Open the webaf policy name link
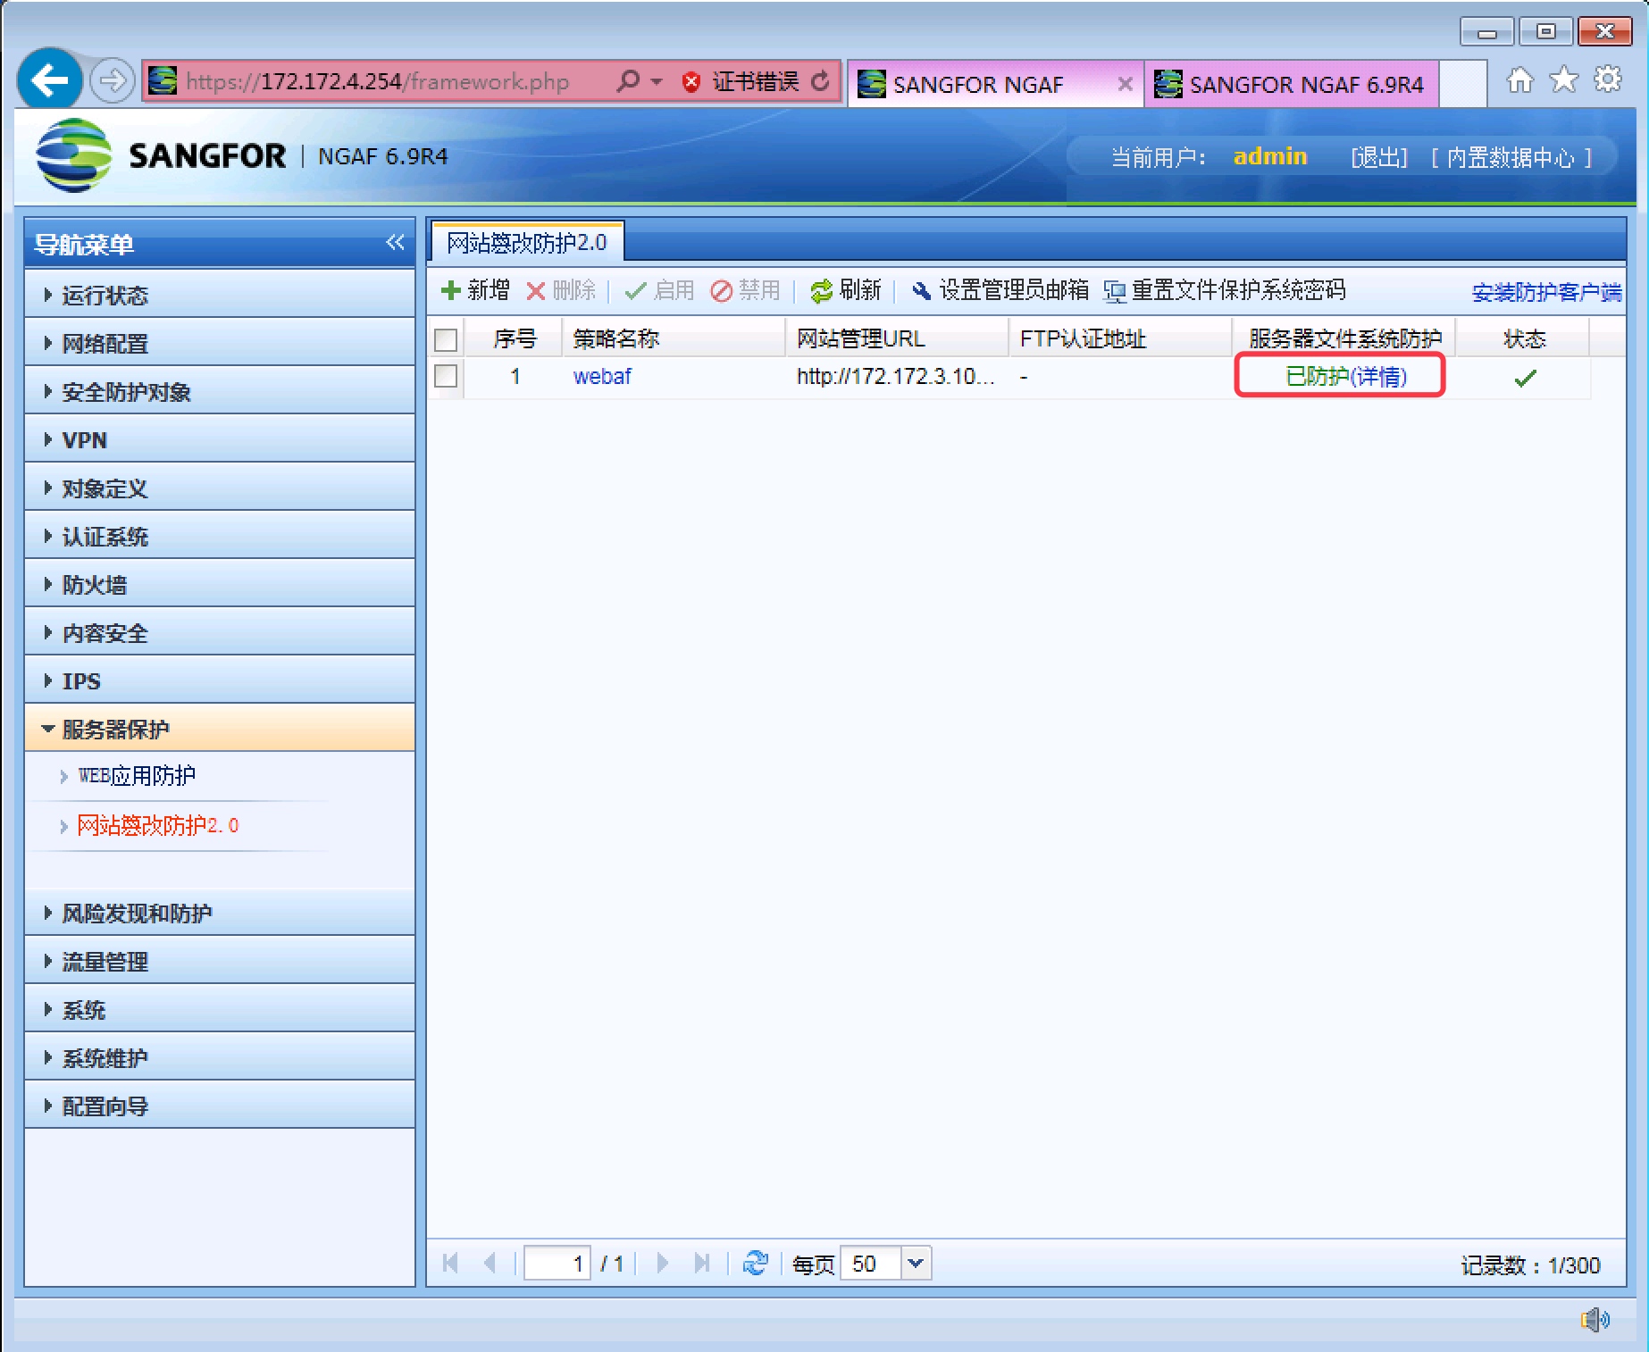The width and height of the screenshot is (1649, 1352). 602,377
